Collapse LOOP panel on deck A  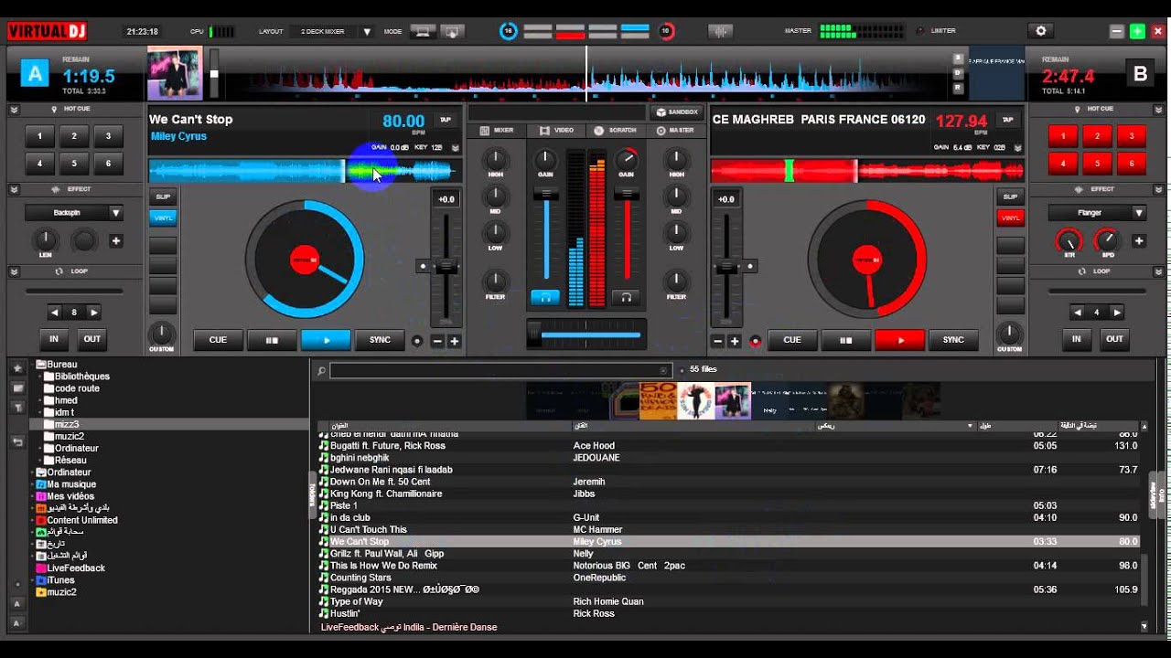click(x=14, y=271)
